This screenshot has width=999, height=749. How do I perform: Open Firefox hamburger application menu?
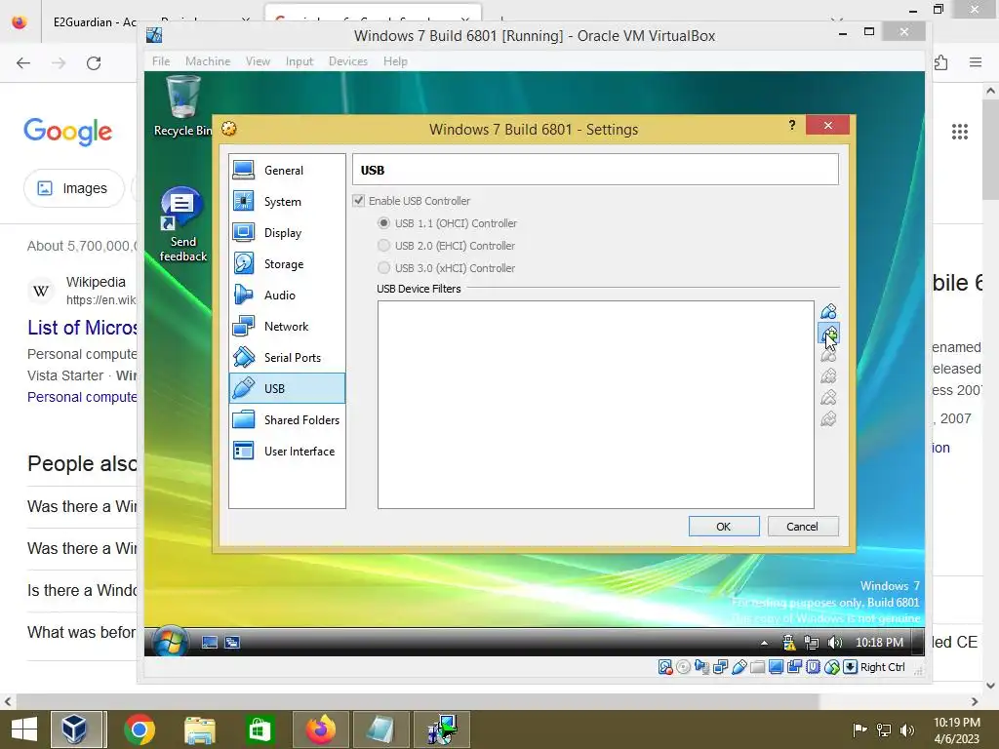[x=976, y=62]
